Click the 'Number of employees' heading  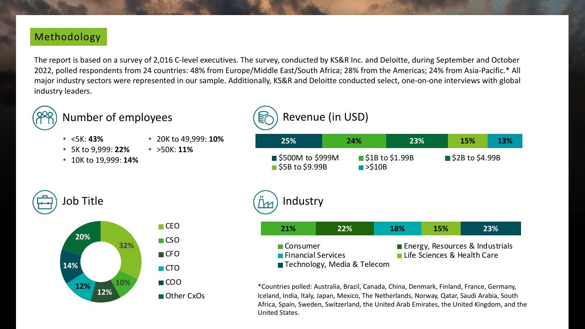point(117,117)
